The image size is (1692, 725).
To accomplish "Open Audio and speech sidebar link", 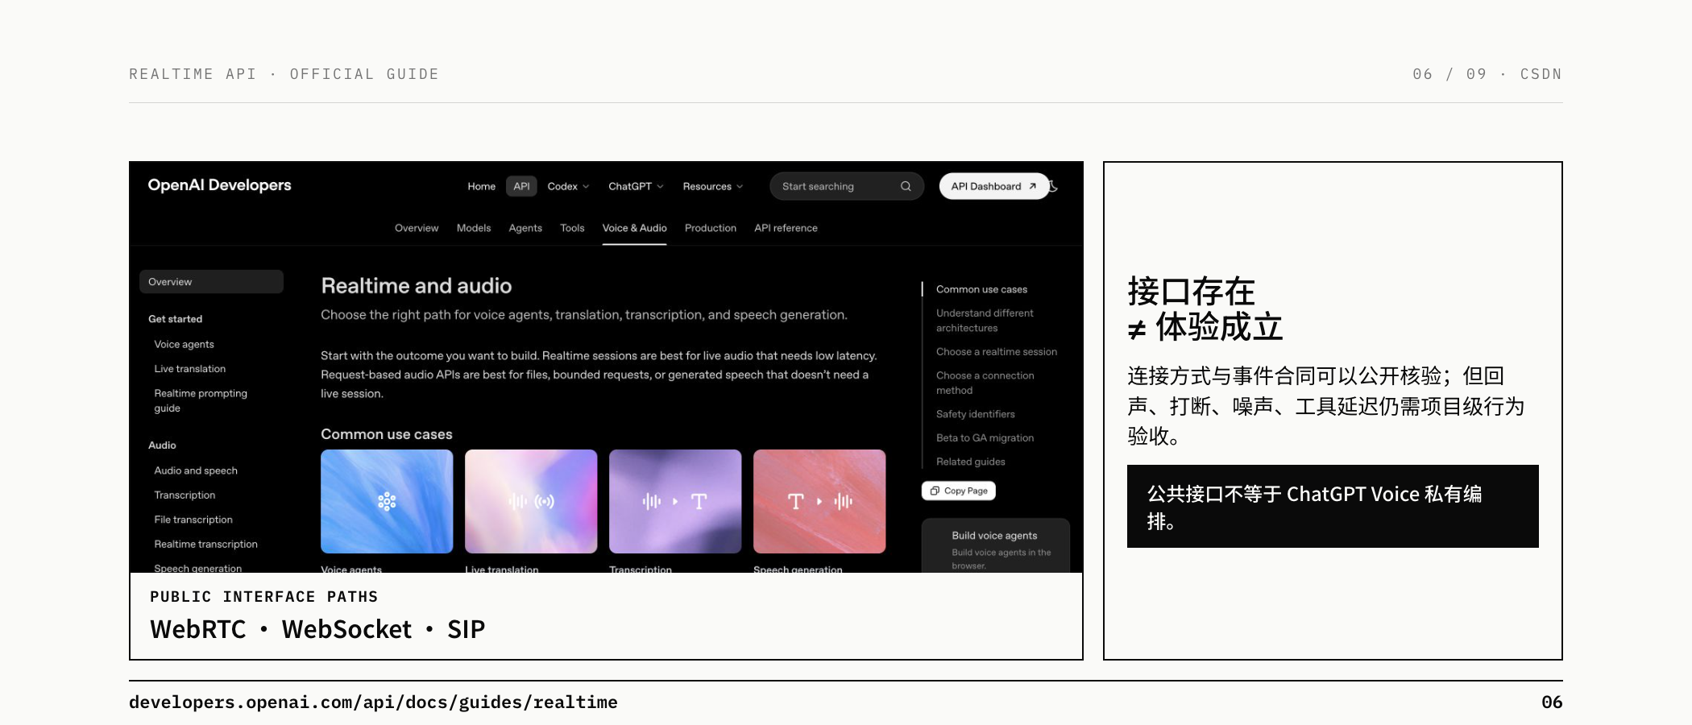I will pyautogui.click(x=196, y=470).
